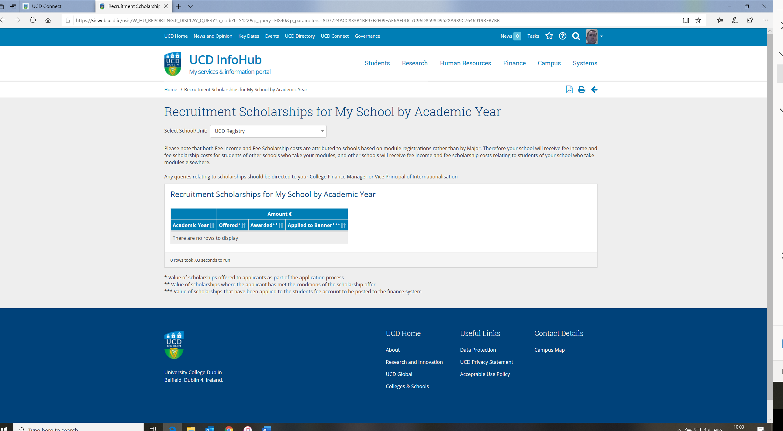Open the favorites hub icon
Image resolution: width=783 pixels, height=431 pixels.
point(720,20)
